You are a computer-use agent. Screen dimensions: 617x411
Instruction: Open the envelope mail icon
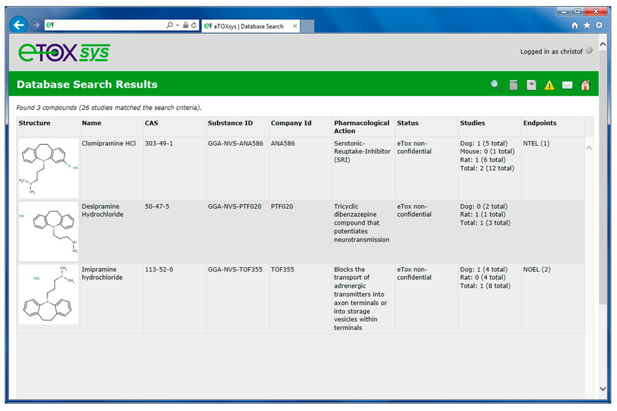click(567, 85)
